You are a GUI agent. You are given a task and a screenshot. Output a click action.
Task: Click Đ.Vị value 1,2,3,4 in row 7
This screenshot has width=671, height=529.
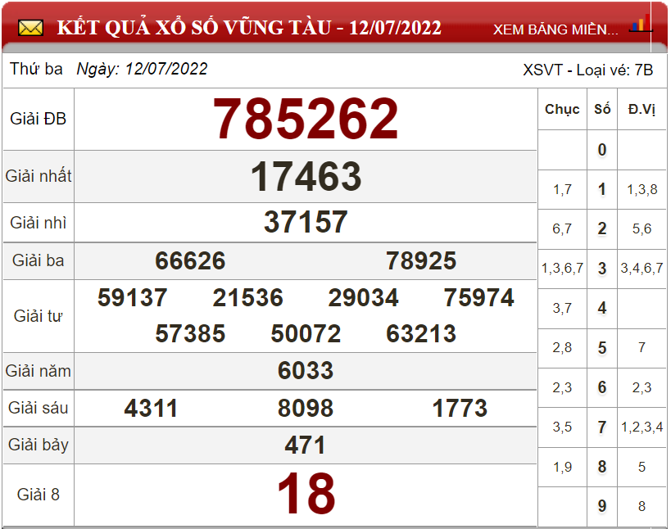click(642, 427)
